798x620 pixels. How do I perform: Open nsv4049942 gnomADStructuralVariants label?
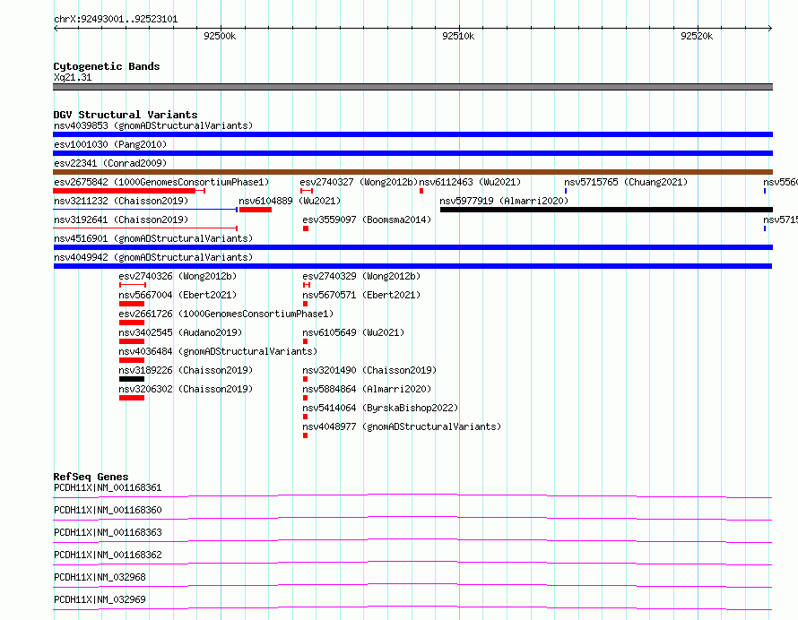pyautogui.click(x=153, y=257)
